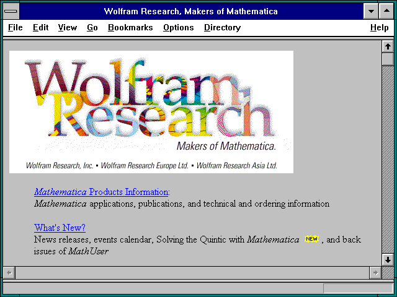
Task: Minimize the window with down-arrow button
Action: click(371, 11)
